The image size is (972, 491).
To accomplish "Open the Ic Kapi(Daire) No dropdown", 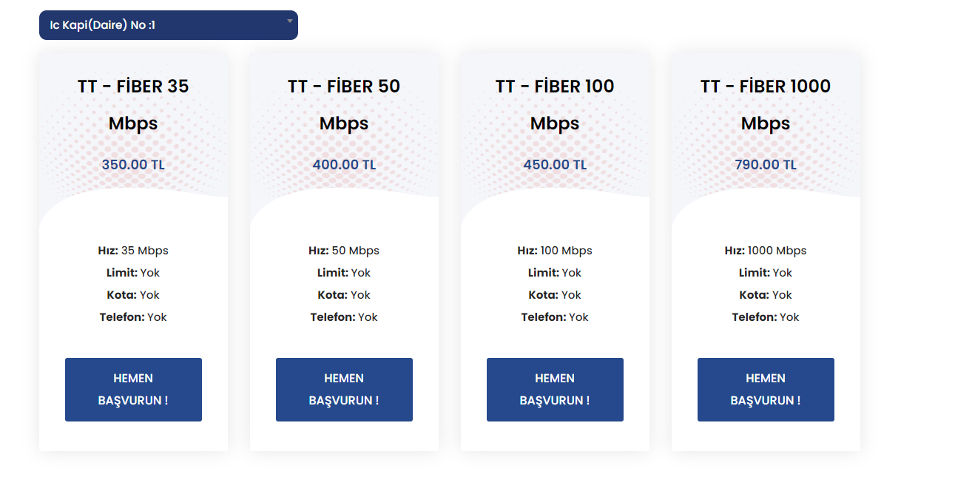I will click(x=169, y=25).
